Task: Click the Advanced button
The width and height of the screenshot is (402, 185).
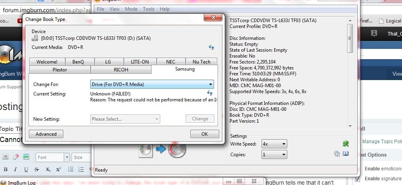Action: click(46, 134)
